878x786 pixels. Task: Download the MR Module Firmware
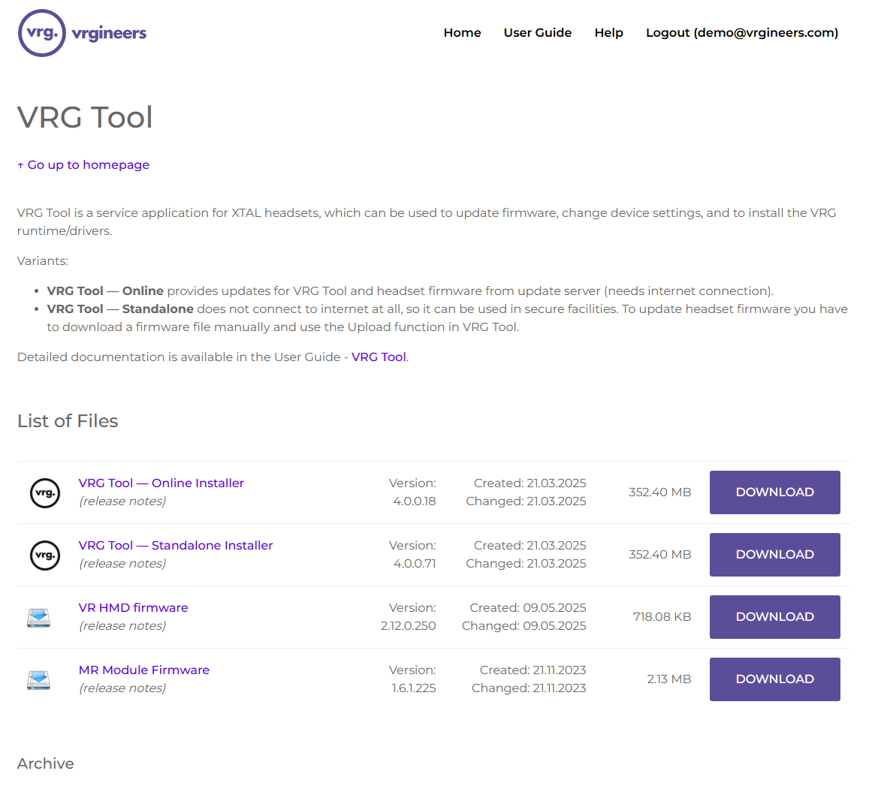[775, 679]
